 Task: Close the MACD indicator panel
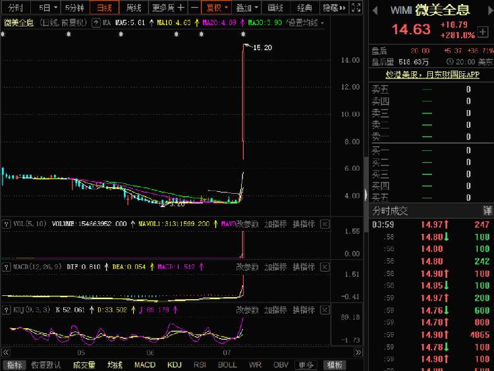coord(325,267)
